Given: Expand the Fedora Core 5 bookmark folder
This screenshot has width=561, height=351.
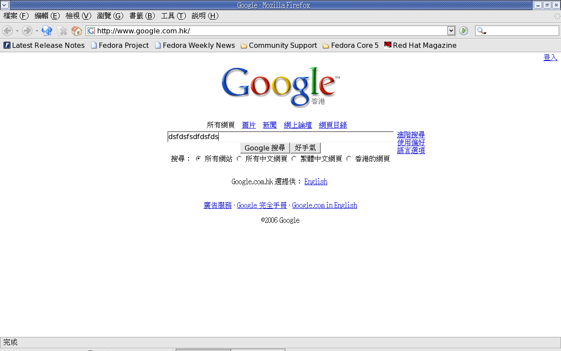Looking at the screenshot, I should [350, 45].
